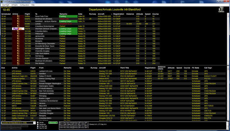Click the UPS logo in the Laredo row

pos(18,24)
